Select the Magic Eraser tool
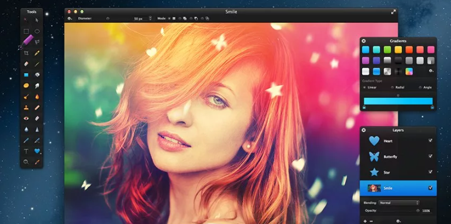This screenshot has height=224, width=451. tap(37, 118)
